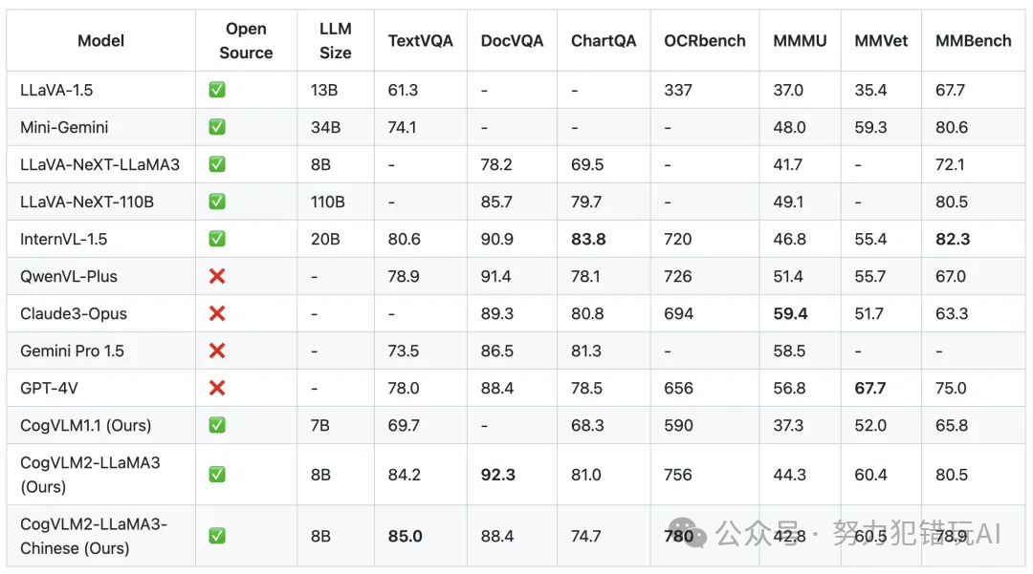Click the Model column header
The height and width of the screenshot is (574, 1033).
[x=101, y=41]
